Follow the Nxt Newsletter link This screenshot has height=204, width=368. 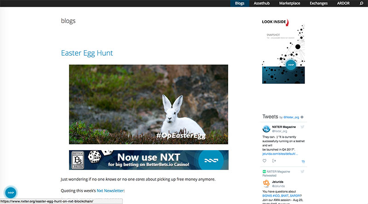point(110,191)
